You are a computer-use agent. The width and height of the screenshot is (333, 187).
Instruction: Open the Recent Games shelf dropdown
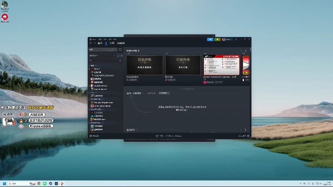[132, 130]
